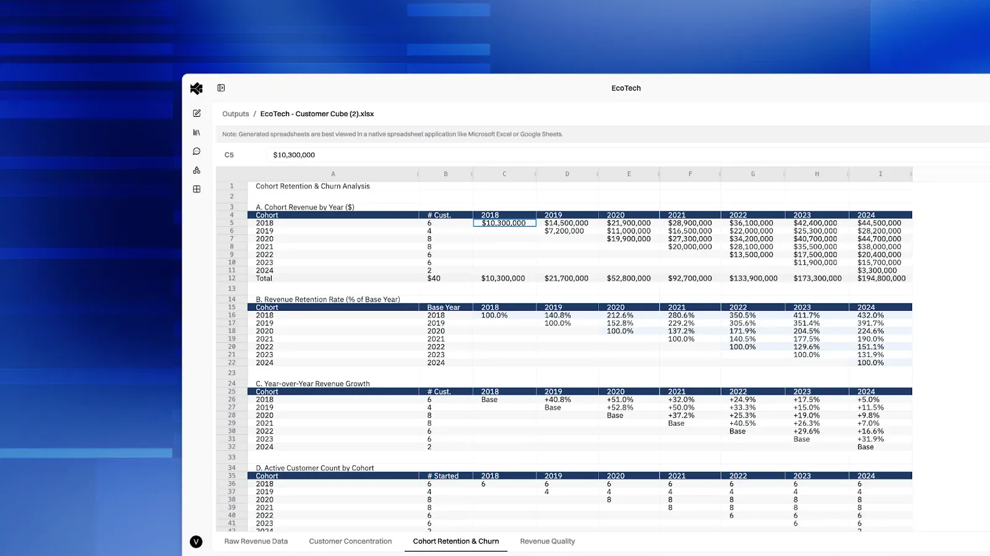The image size is (990, 556).
Task: Click the formula bar showing $10,300,000
Action: click(x=628, y=155)
